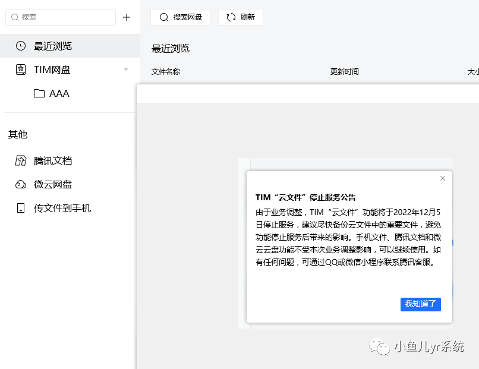Click the plus icon beside search box
The image size is (479, 369).
127,17
